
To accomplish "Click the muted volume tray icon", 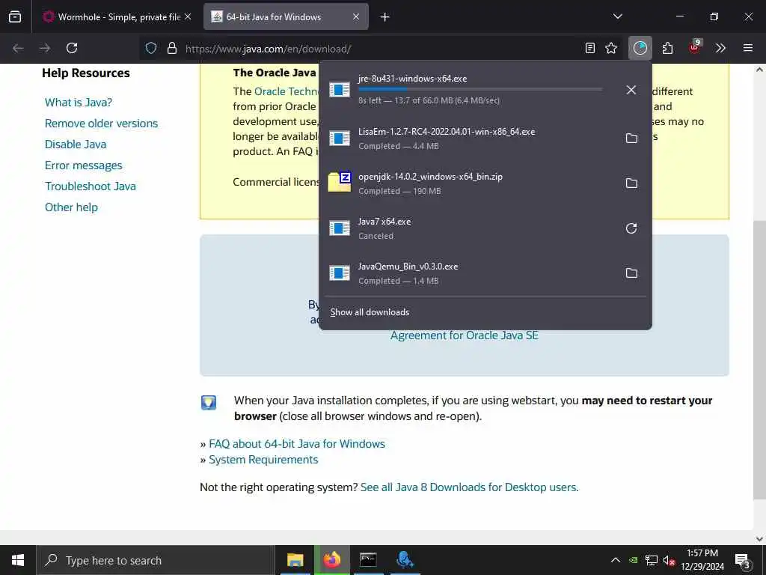I will 669,561.
